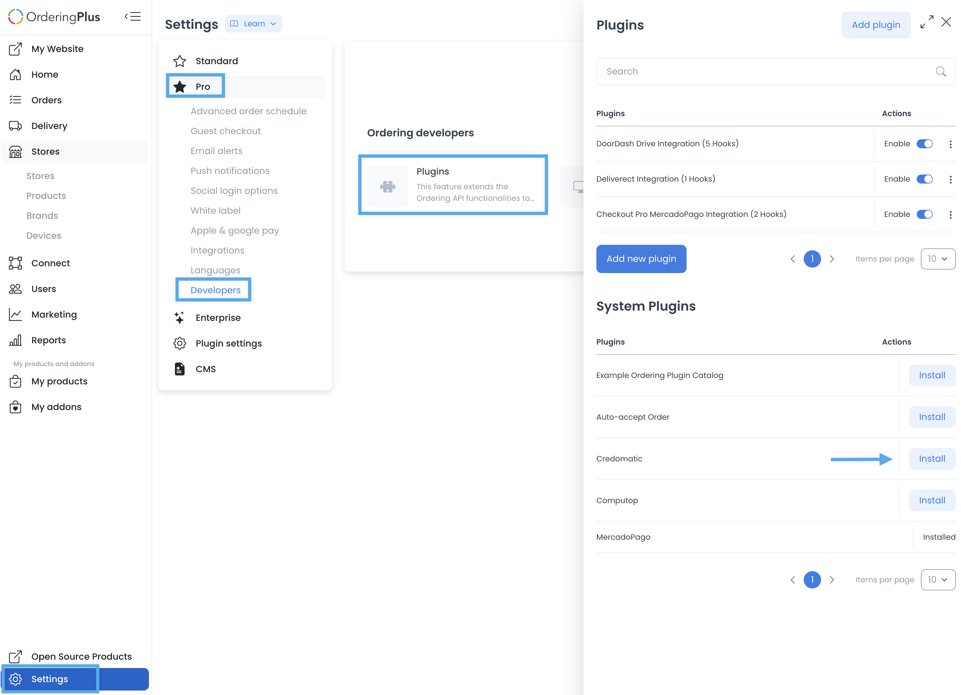Go to Home via the house icon
The width and height of the screenshot is (961, 695).
click(15, 74)
